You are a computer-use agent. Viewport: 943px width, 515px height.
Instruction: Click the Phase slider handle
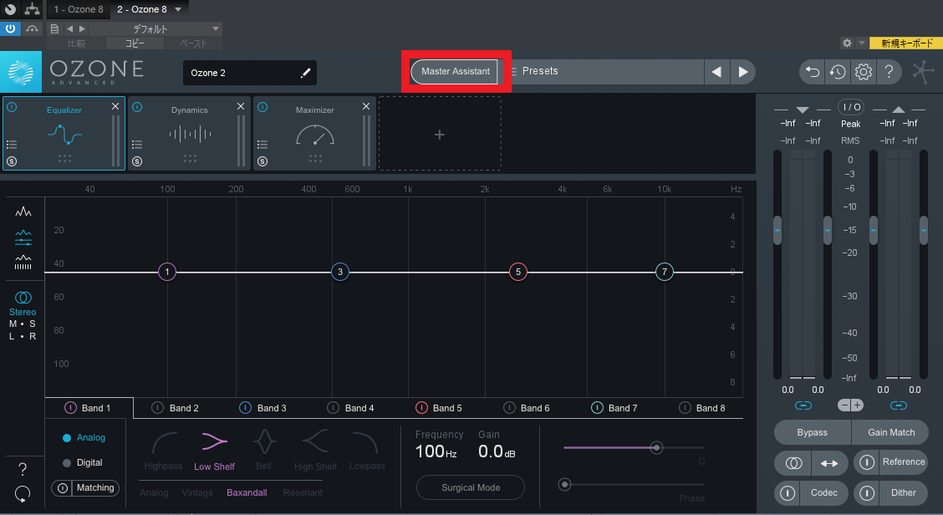pyautogui.click(x=564, y=484)
